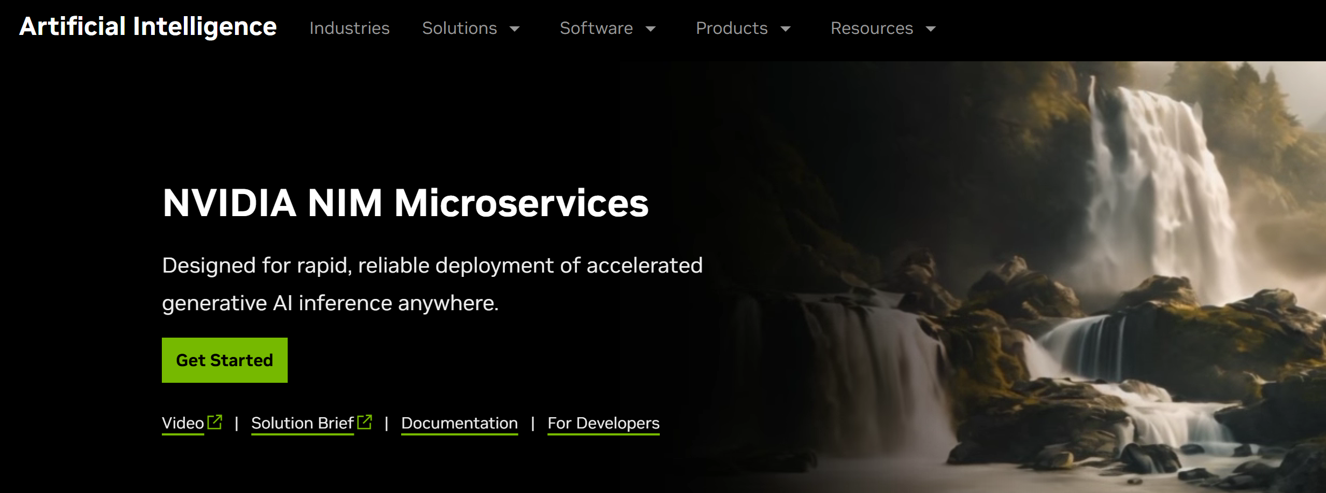Open the Solutions navigation menu label

point(459,28)
